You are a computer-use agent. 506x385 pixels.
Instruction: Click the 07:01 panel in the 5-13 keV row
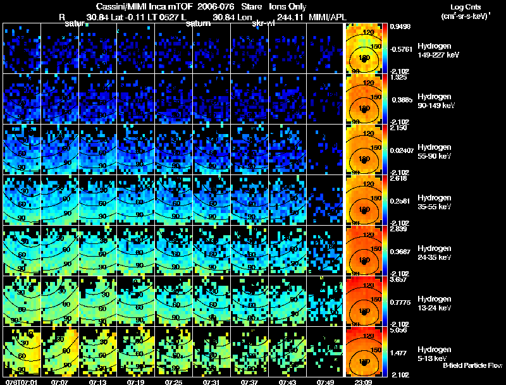(22, 351)
